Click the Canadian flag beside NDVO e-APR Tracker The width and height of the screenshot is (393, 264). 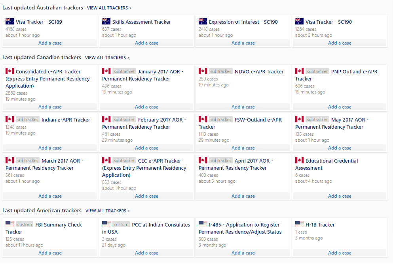point(203,71)
